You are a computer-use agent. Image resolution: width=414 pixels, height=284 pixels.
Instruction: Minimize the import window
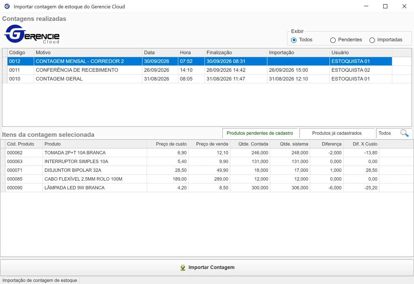366,6
